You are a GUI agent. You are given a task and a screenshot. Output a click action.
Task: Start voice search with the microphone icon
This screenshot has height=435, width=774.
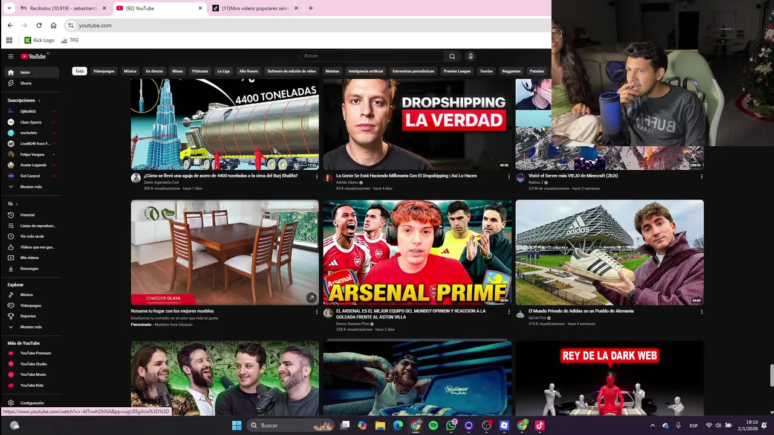click(x=470, y=56)
